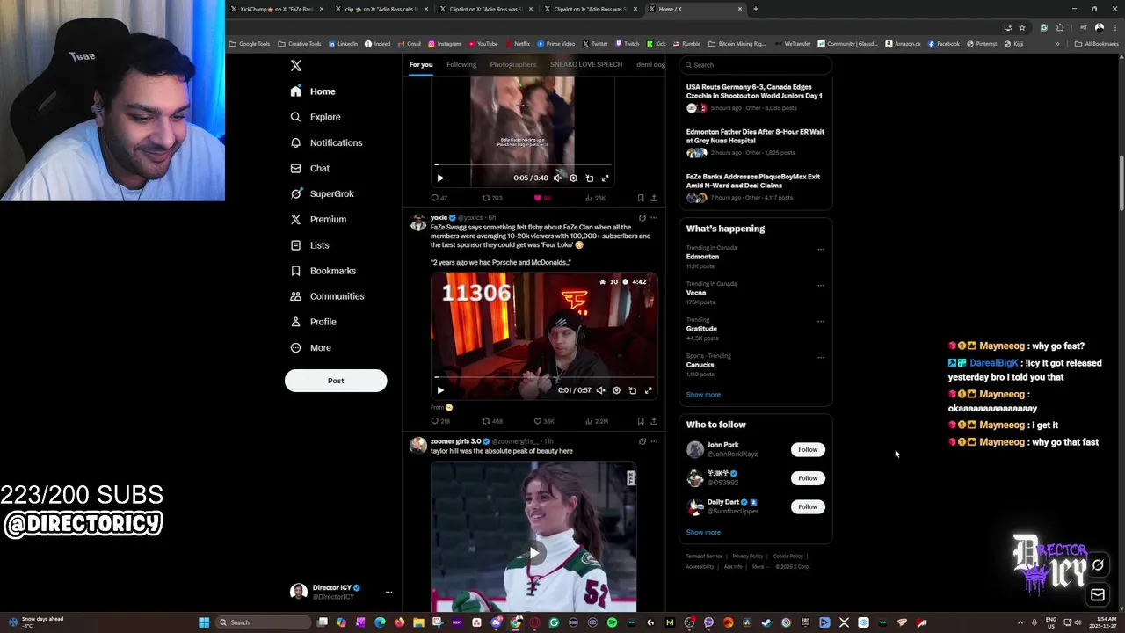This screenshot has width=1125, height=633.
Task: Open the Privacy Policy footer link
Action: click(x=748, y=557)
